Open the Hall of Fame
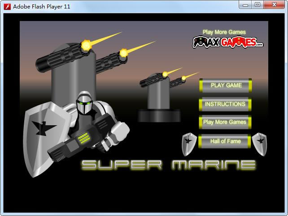The image size is (288, 216). [225, 141]
